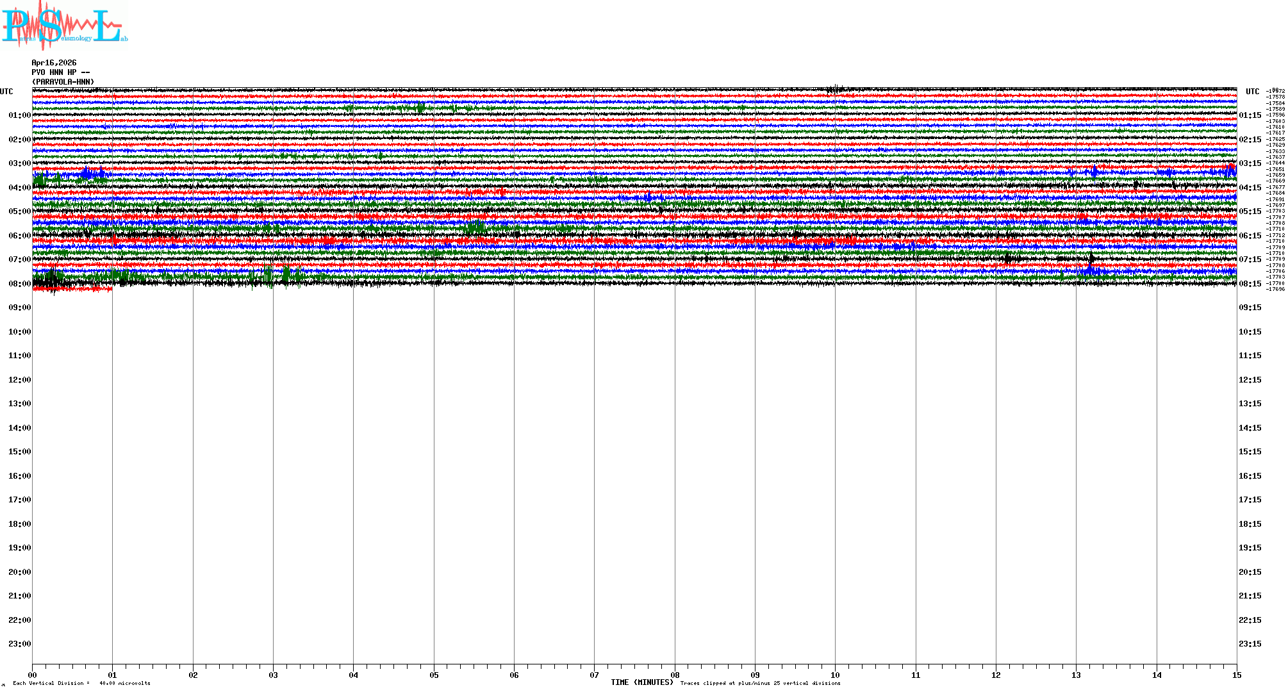Click the left UTC axis label
The height and width of the screenshot is (692, 1288).
pos(6,92)
